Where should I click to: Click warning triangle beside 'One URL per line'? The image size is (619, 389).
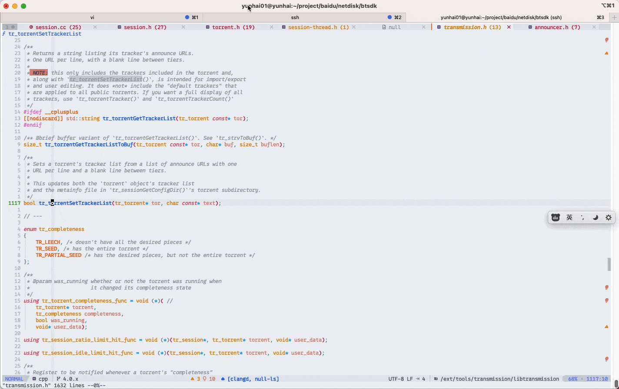tap(607, 53)
